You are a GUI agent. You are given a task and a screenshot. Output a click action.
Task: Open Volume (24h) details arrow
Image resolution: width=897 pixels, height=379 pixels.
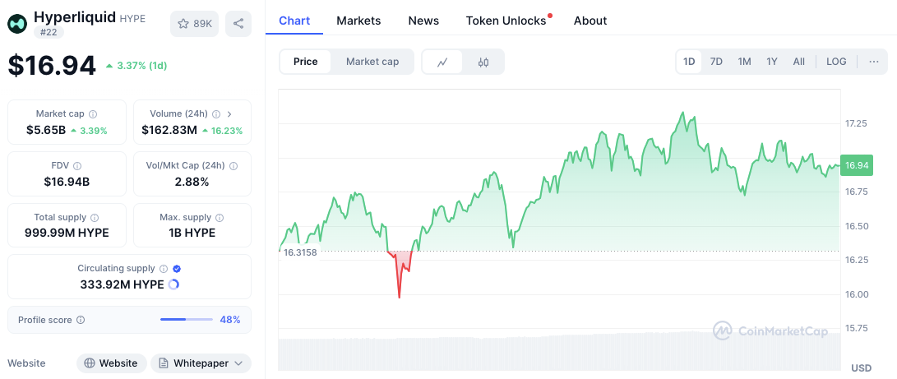tap(229, 113)
